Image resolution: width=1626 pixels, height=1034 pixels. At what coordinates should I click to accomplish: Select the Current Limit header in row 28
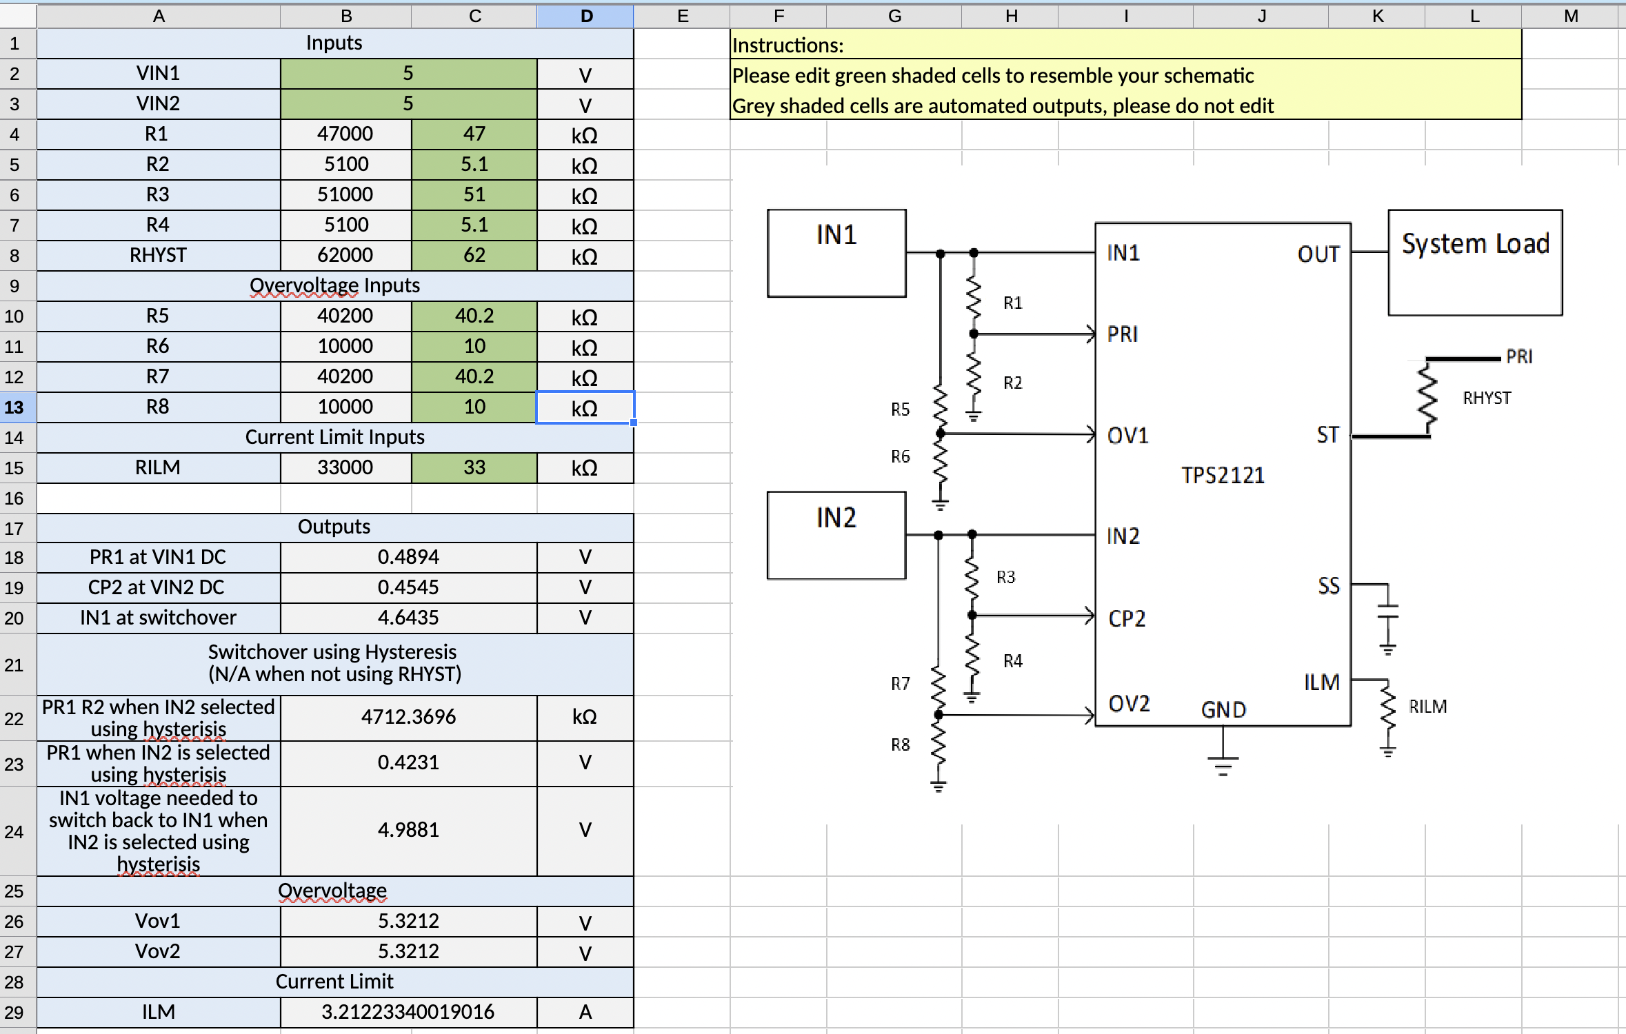tap(335, 982)
